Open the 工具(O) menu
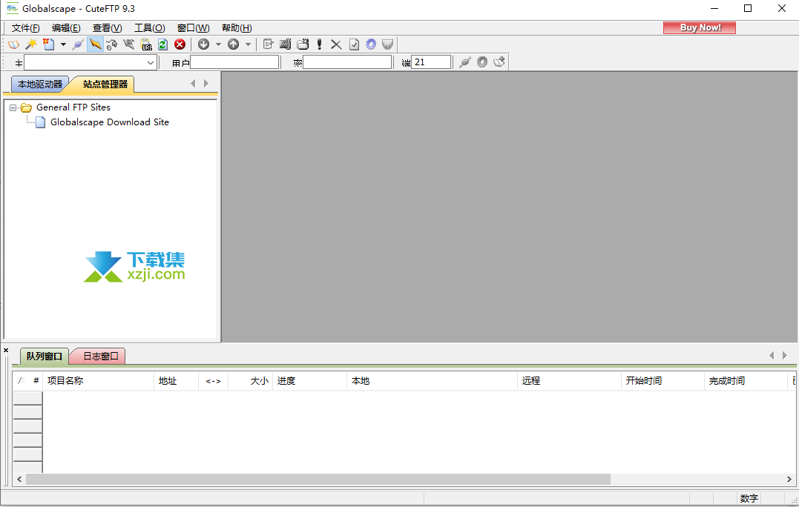This screenshot has width=799, height=507. [x=149, y=28]
